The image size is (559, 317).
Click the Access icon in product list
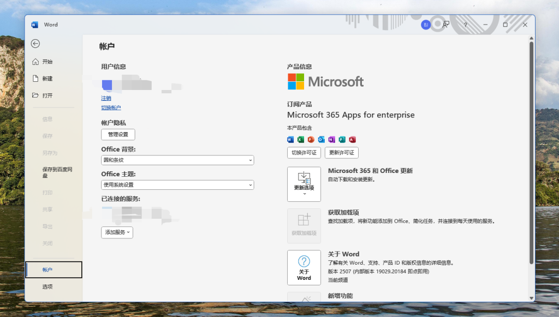point(352,140)
